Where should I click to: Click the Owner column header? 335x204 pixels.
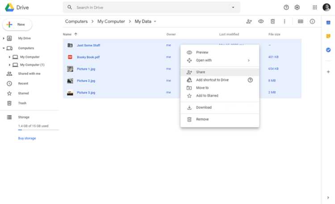171,34
